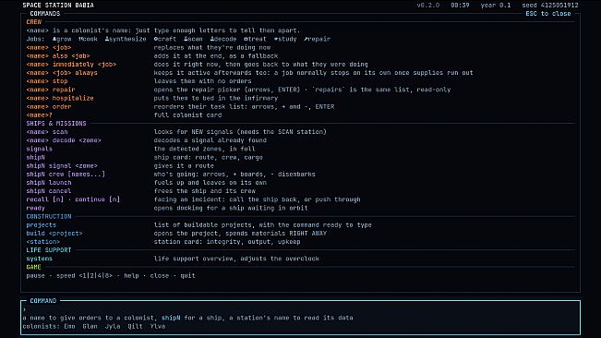Click the scan job icon in Jobs row
Screen dimensions: 601x338
(186, 39)
